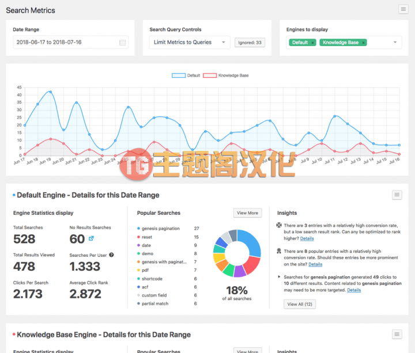
Task: Expand the Engines to display dropdown arrow
Action: (395, 42)
